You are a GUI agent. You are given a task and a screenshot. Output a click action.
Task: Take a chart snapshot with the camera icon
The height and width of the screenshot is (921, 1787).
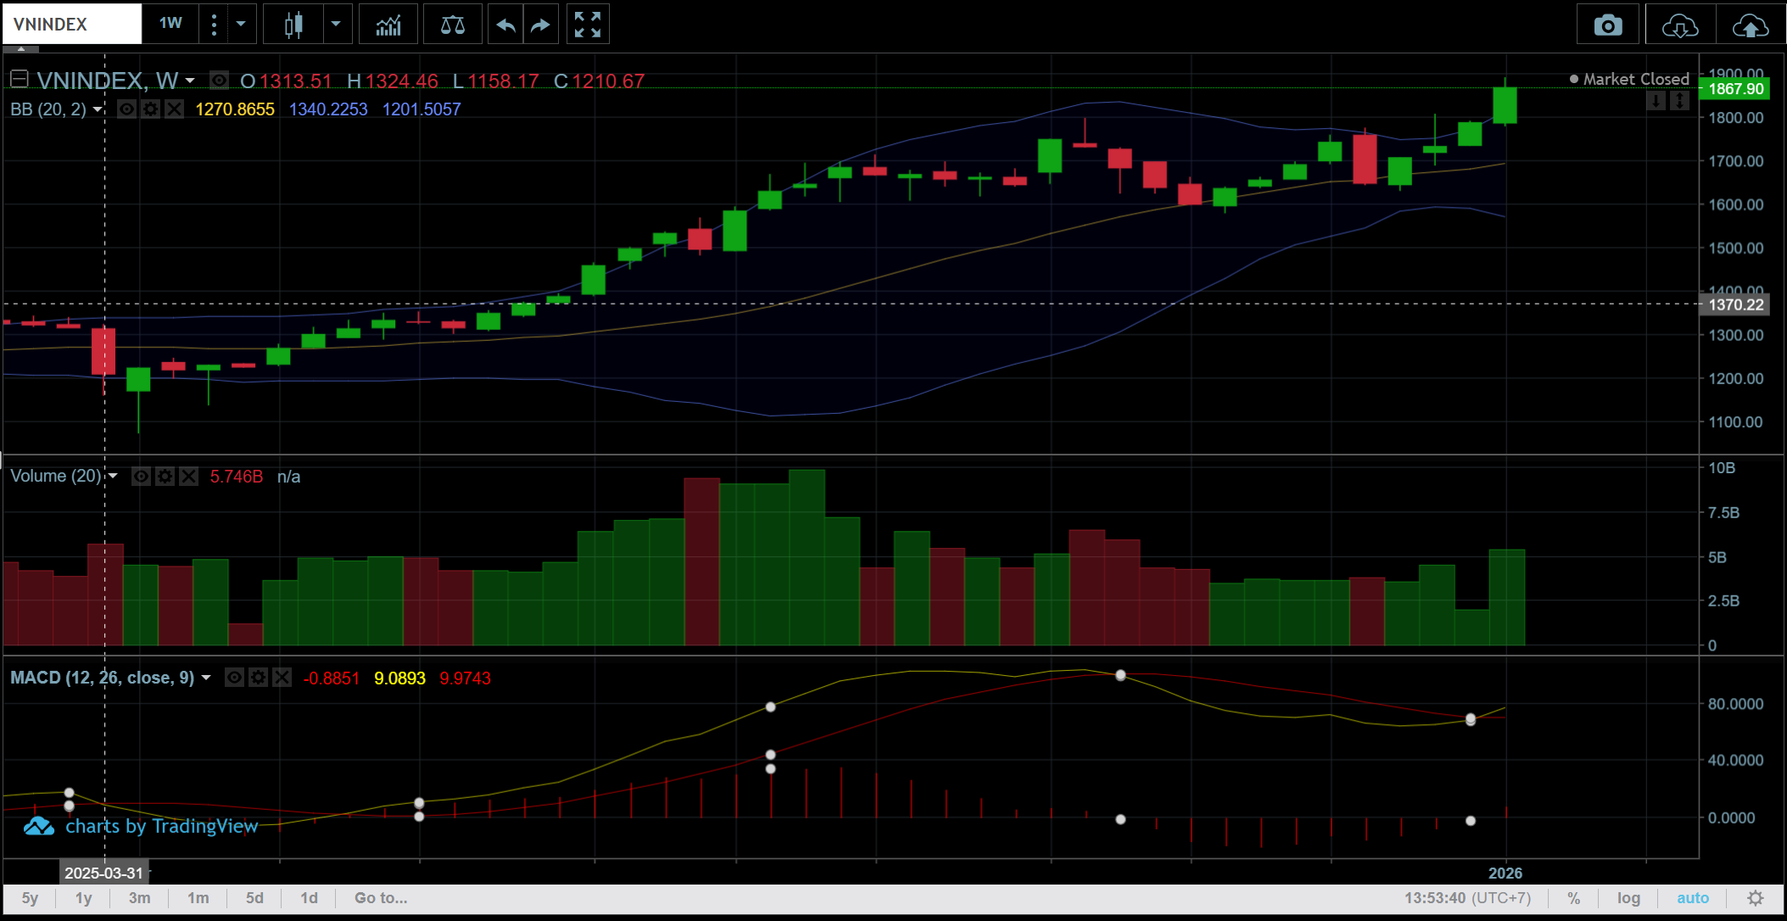coord(1607,25)
